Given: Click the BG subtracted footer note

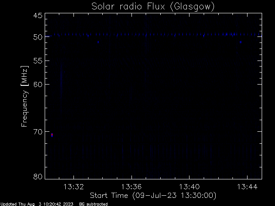Looking at the screenshot, I should pos(93,204).
